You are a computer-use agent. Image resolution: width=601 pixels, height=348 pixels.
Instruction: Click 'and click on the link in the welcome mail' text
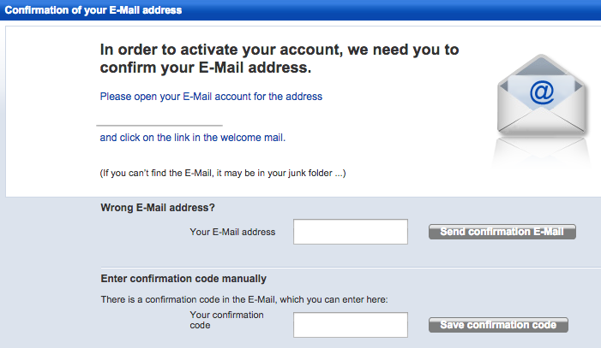coord(193,138)
